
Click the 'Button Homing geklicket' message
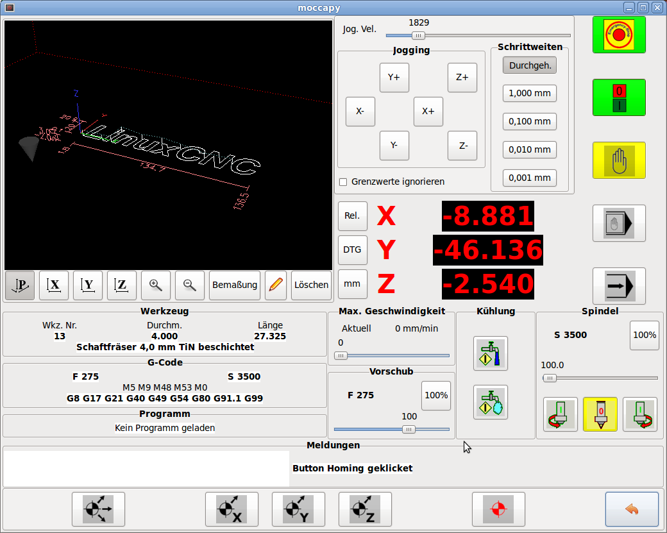tap(353, 468)
